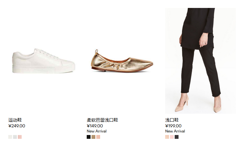Screen dimensions: 241x142
Task: Open the gold ballet flat product image
Action: (x=122, y=61)
